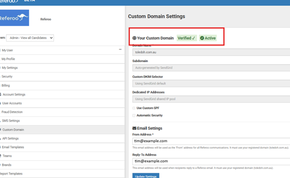The width and height of the screenshot is (290, 178).
Task: Open Fraud Detection settings
Action: click(62, 112)
